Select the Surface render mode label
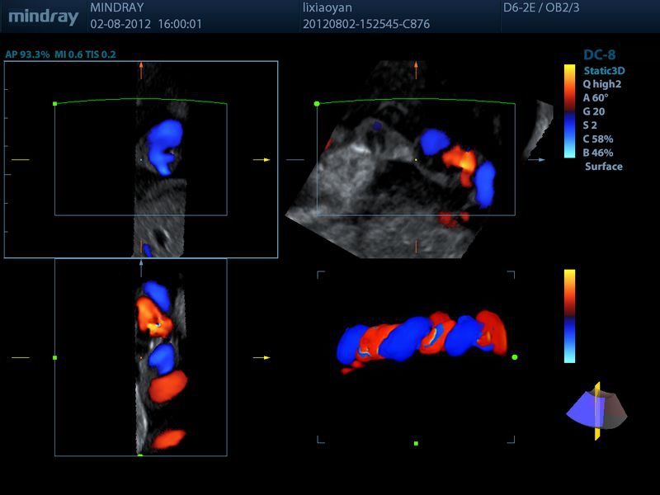 (603, 166)
